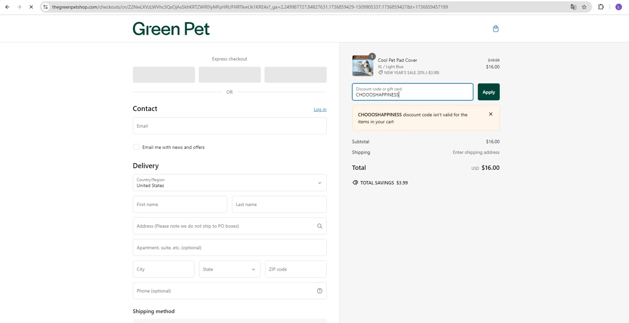Click the Total Savings tag icon
Screen dimensions: 629x323
pos(355,183)
